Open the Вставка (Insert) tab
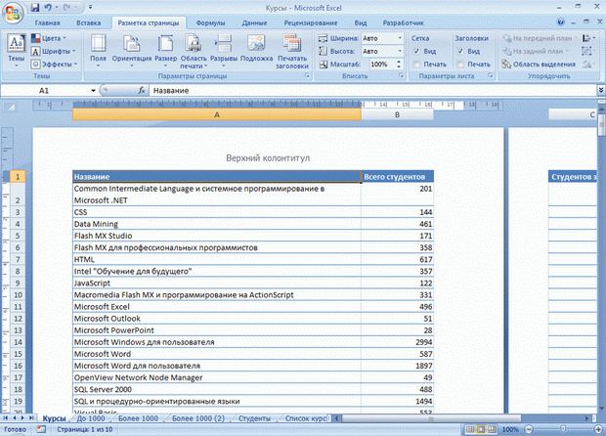 pyautogui.click(x=89, y=22)
